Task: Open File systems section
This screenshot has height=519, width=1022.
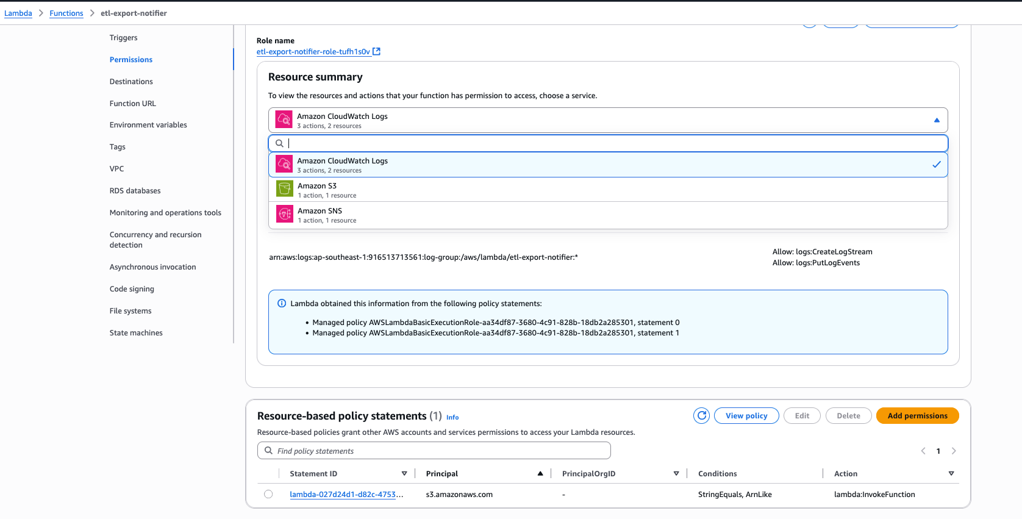Action: click(x=130, y=311)
